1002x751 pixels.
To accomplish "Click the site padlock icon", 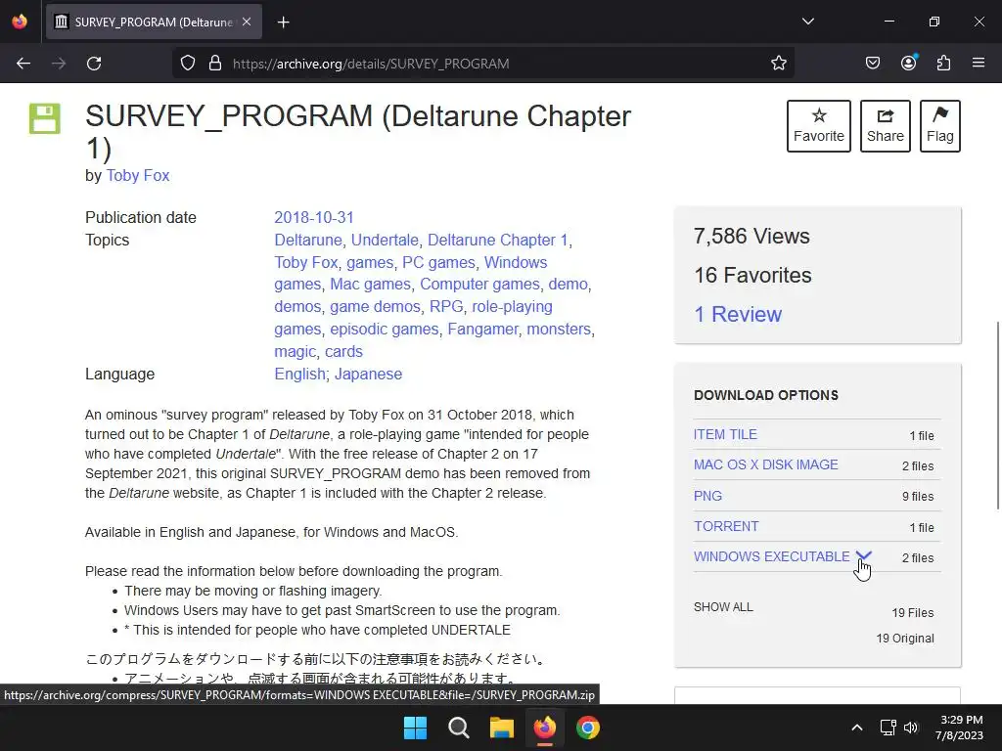I will point(215,64).
